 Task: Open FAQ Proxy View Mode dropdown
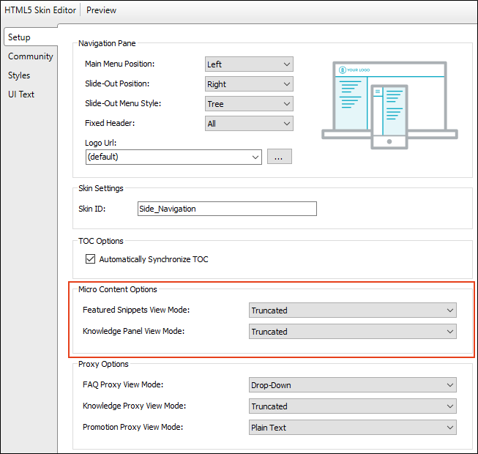pos(352,385)
